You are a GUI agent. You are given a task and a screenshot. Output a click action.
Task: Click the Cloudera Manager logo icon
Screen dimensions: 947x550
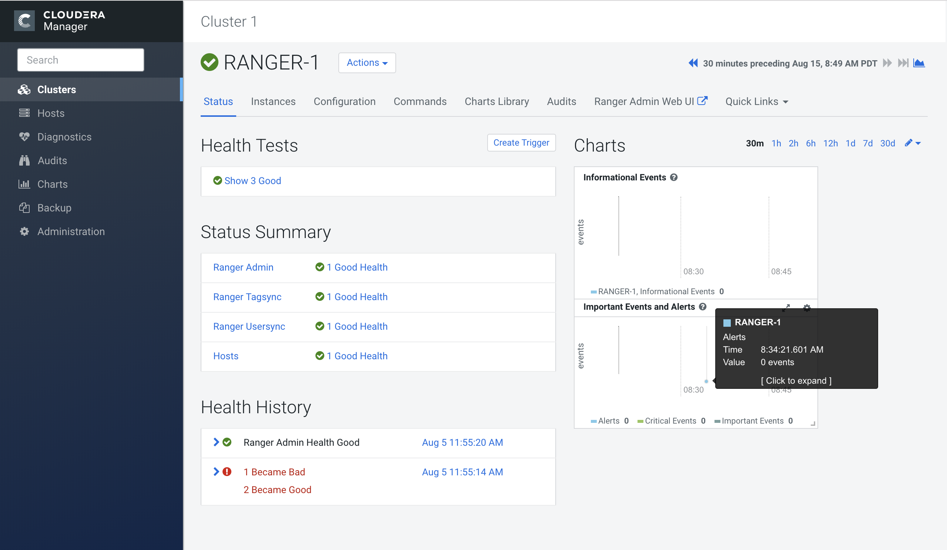24,21
